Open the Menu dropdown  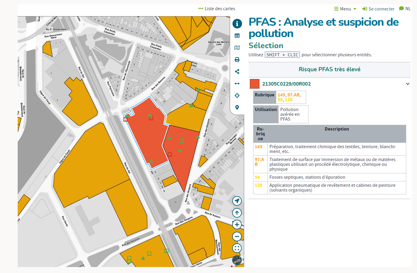click(345, 9)
